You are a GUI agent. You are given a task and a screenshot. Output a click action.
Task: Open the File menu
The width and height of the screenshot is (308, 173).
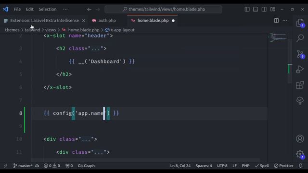coord(17,9)
